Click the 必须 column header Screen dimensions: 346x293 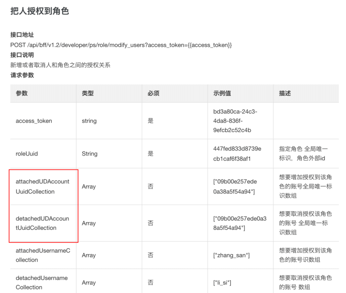(154, 93)
